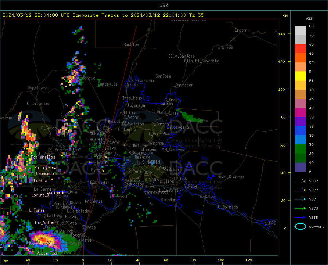Pick the red 60-65 dBZ swatch
Image resolution: width=328 pixels, height=265 pixels.
[300, 49]
